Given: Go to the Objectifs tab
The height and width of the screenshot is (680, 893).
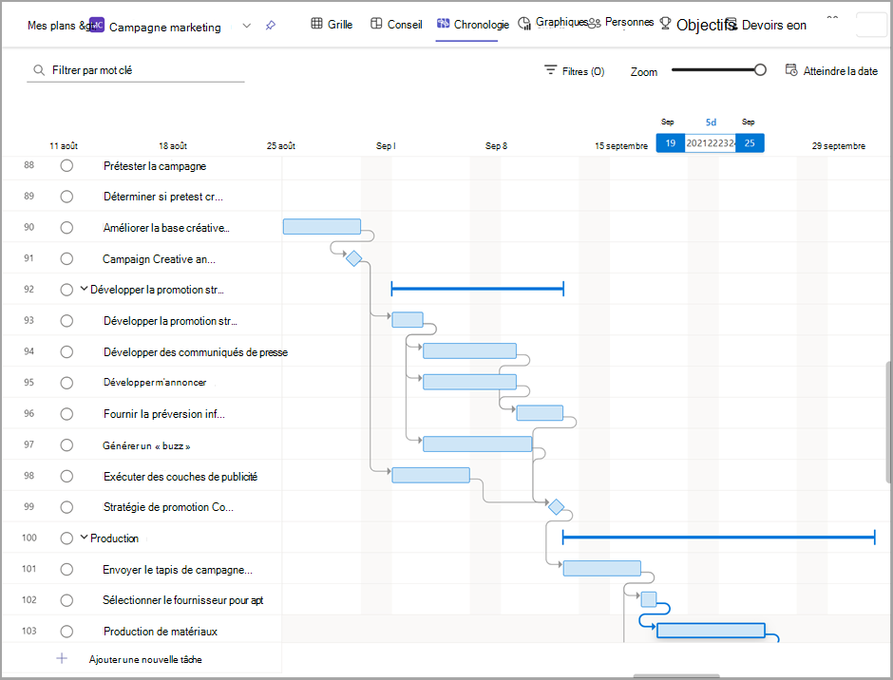Looking at the screenshot, I should click(697, 25).
